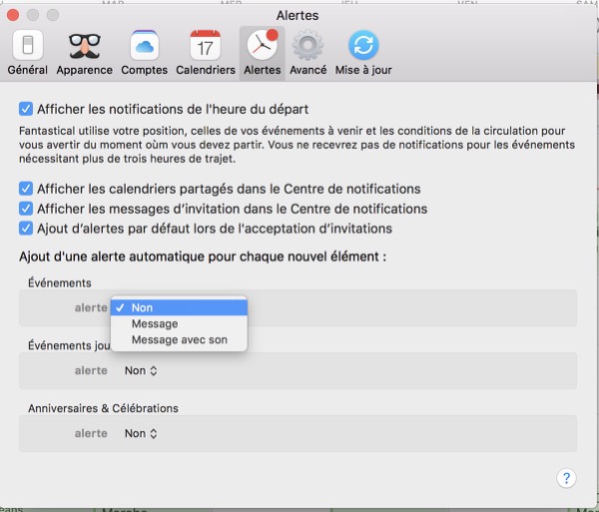Pick Message avec son option
The height and width of the screenshot is (512, 599).
(x=178, y=340)
